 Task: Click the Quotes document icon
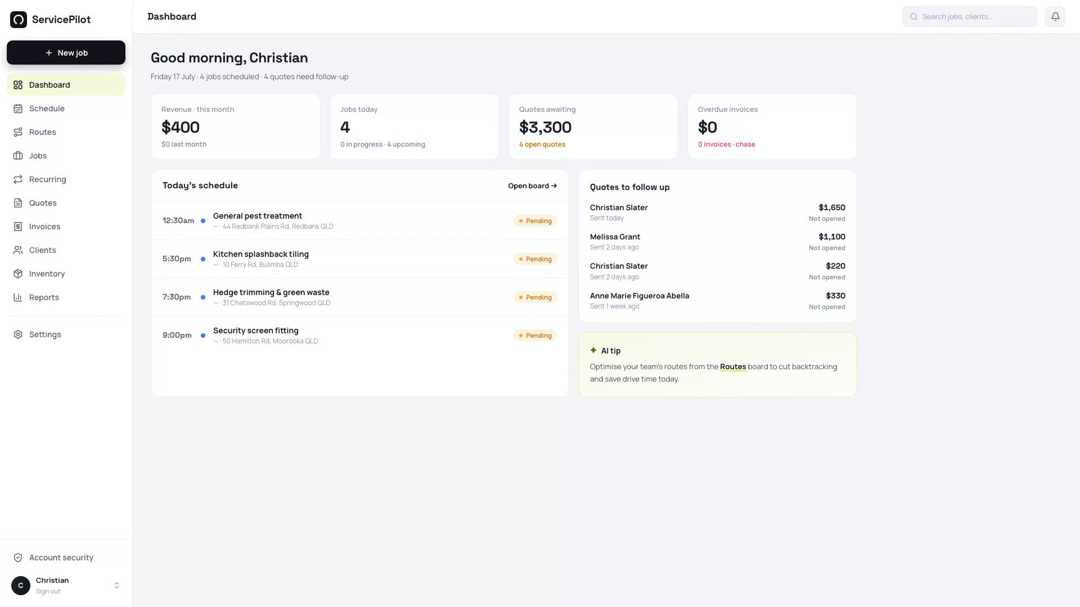click(x=18, y=203)
